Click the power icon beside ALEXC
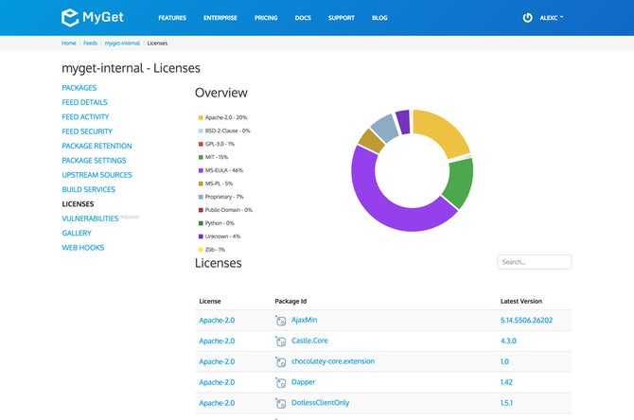This screenshot has height=420, width=634. tap(527, 18)
